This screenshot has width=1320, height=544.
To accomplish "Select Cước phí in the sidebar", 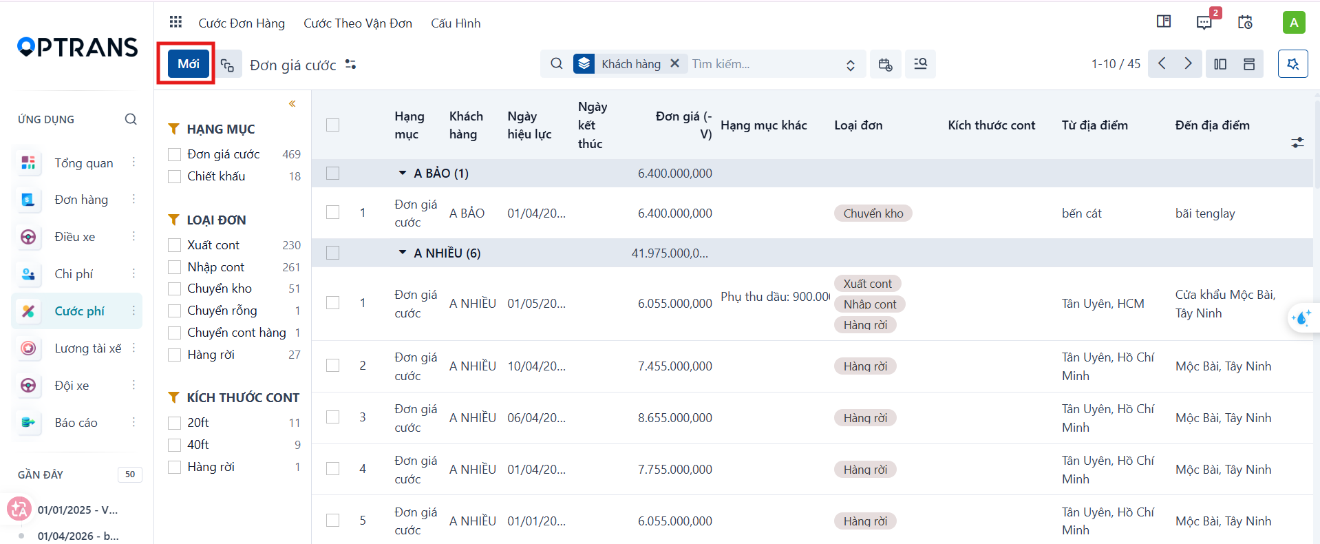I will click(x=77, y=311).
